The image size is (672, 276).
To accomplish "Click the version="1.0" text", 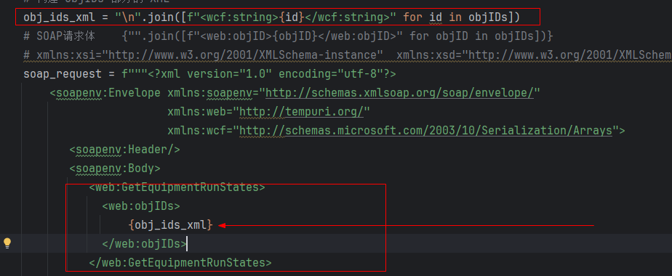I will [x=229, y=74].
